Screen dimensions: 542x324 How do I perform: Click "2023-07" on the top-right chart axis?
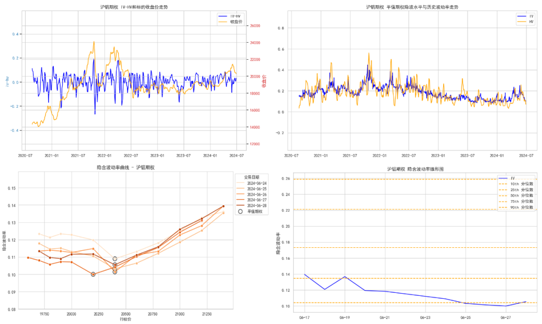coord(467,156)
